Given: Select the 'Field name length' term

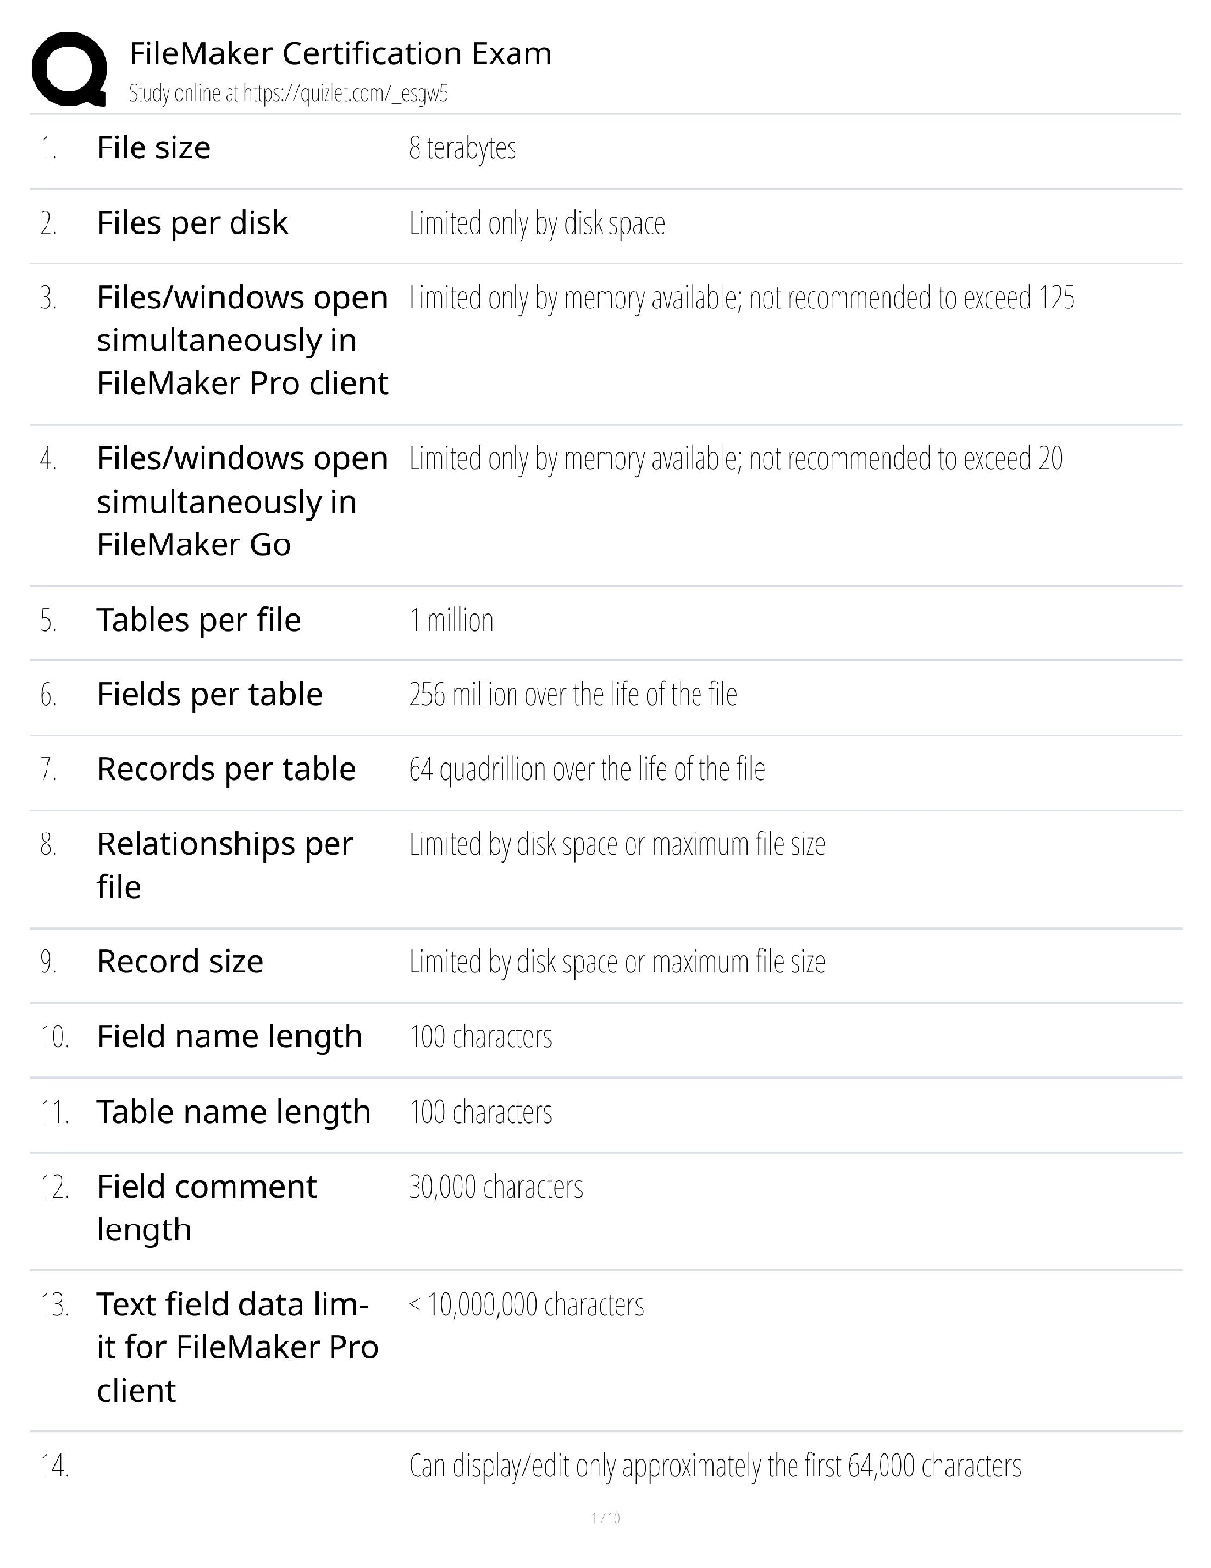Looking at the screenshot, I should 230,1037.
